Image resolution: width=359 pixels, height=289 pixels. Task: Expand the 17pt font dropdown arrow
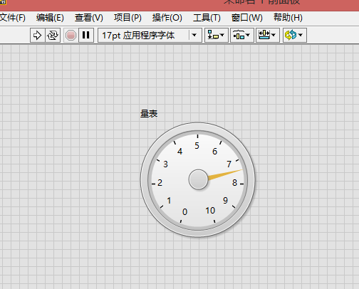194,36
